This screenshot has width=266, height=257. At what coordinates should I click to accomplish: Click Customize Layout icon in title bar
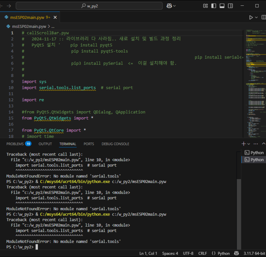(x=205, y=6)
